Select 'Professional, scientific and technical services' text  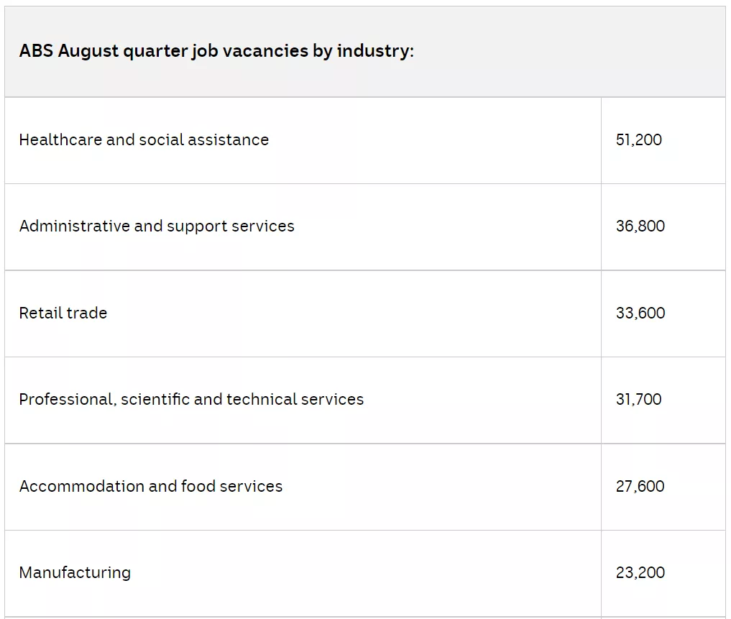tap(191, 399)
